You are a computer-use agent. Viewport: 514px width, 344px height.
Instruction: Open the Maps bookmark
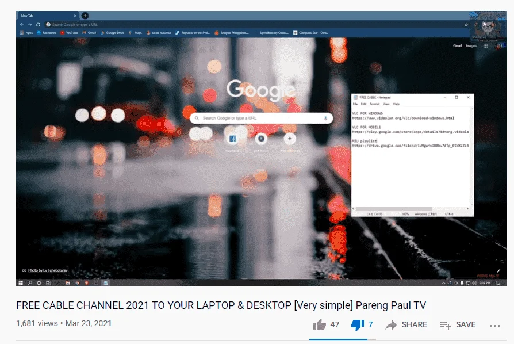pyautogui.click(x=135, y=33)
